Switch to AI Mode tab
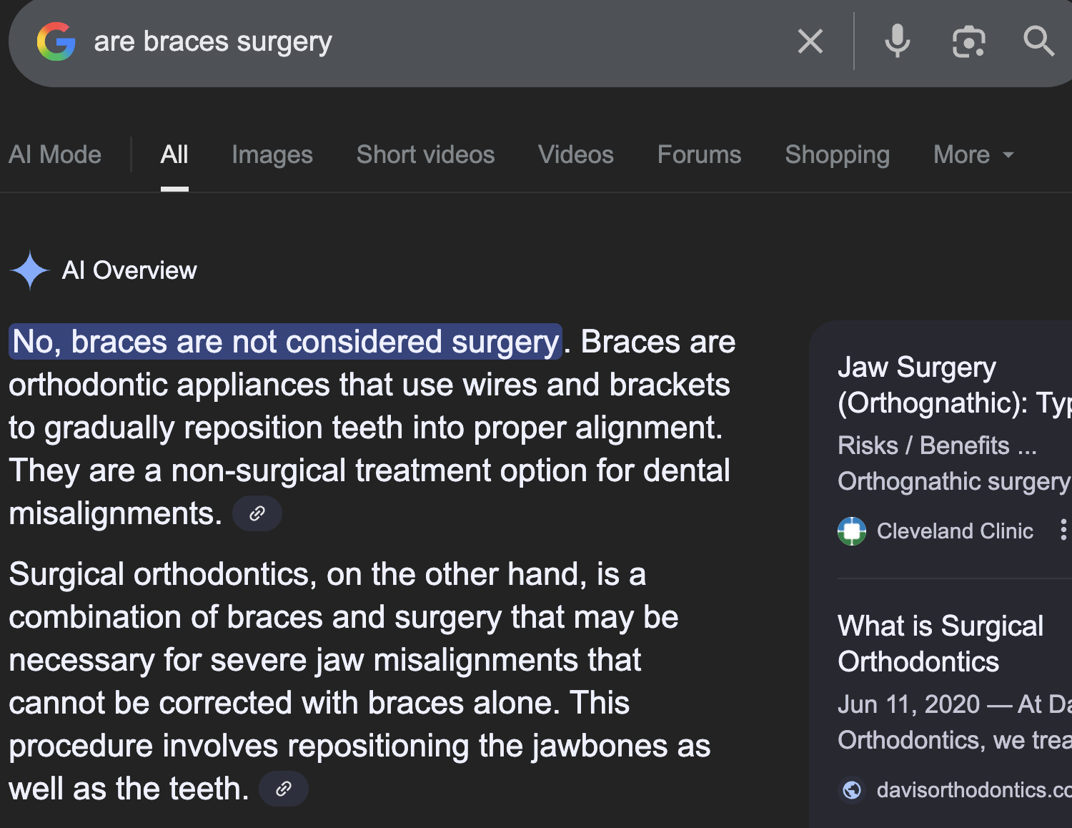Image resolution: width=1072 pixels, height=828 pixels. pos(55,154)
